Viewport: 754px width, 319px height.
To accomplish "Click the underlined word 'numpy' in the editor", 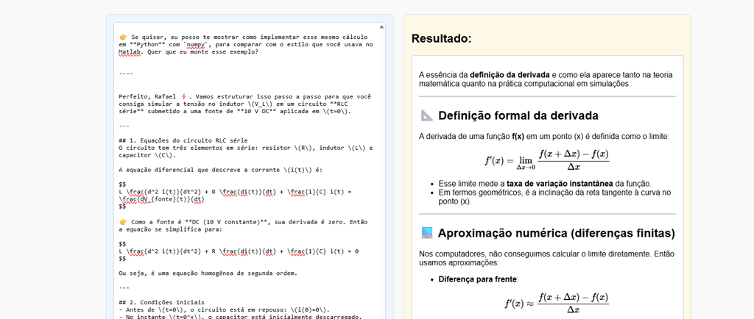I will pos(196,45).
